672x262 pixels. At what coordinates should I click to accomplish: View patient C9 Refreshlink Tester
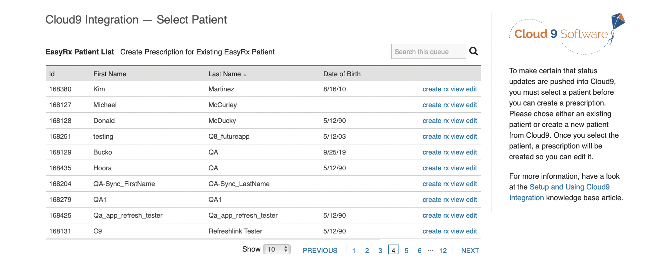pos(457,231)
